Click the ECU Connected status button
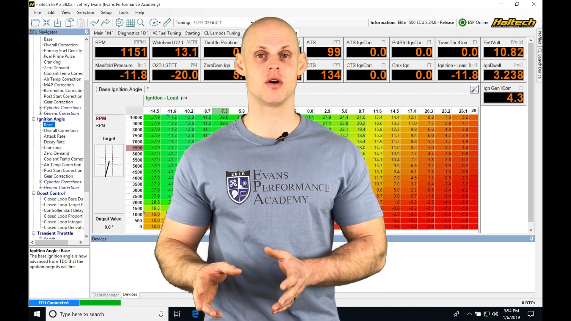This screenshot has height=321, width=571. [x=54, y=303]
